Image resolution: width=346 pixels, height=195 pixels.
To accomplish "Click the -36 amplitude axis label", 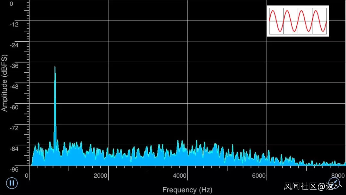I will pos(14,66).
